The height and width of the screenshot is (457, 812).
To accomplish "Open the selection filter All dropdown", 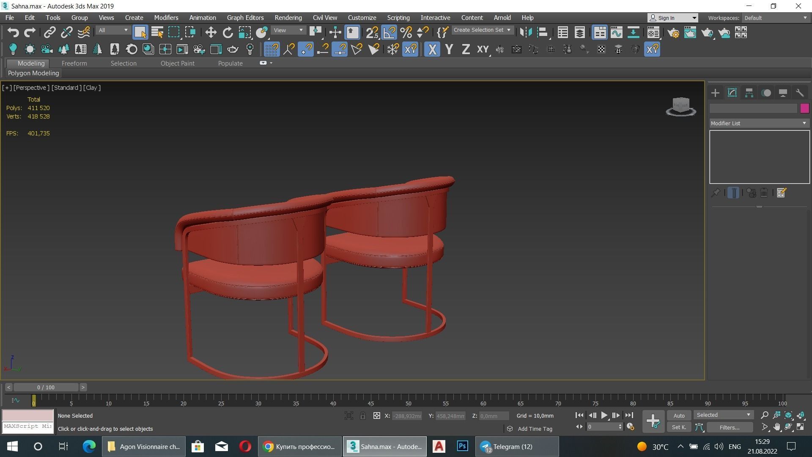I will [112, 30].
